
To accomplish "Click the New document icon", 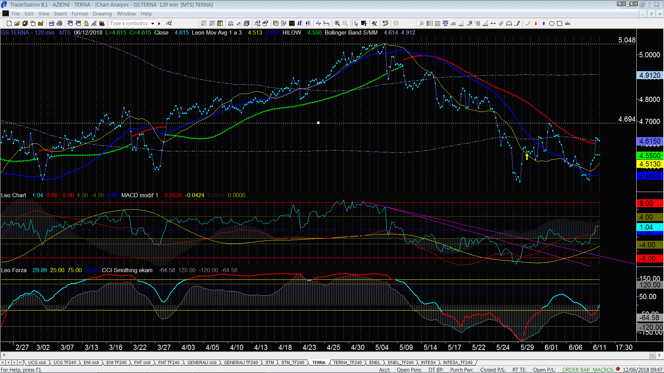I will click(9, 23).
